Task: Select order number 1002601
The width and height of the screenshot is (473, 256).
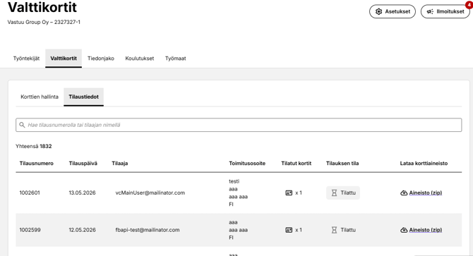Action: pyautogui.click(x=30, y=193)
